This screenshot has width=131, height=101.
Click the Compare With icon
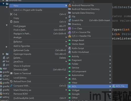point(11,86)
